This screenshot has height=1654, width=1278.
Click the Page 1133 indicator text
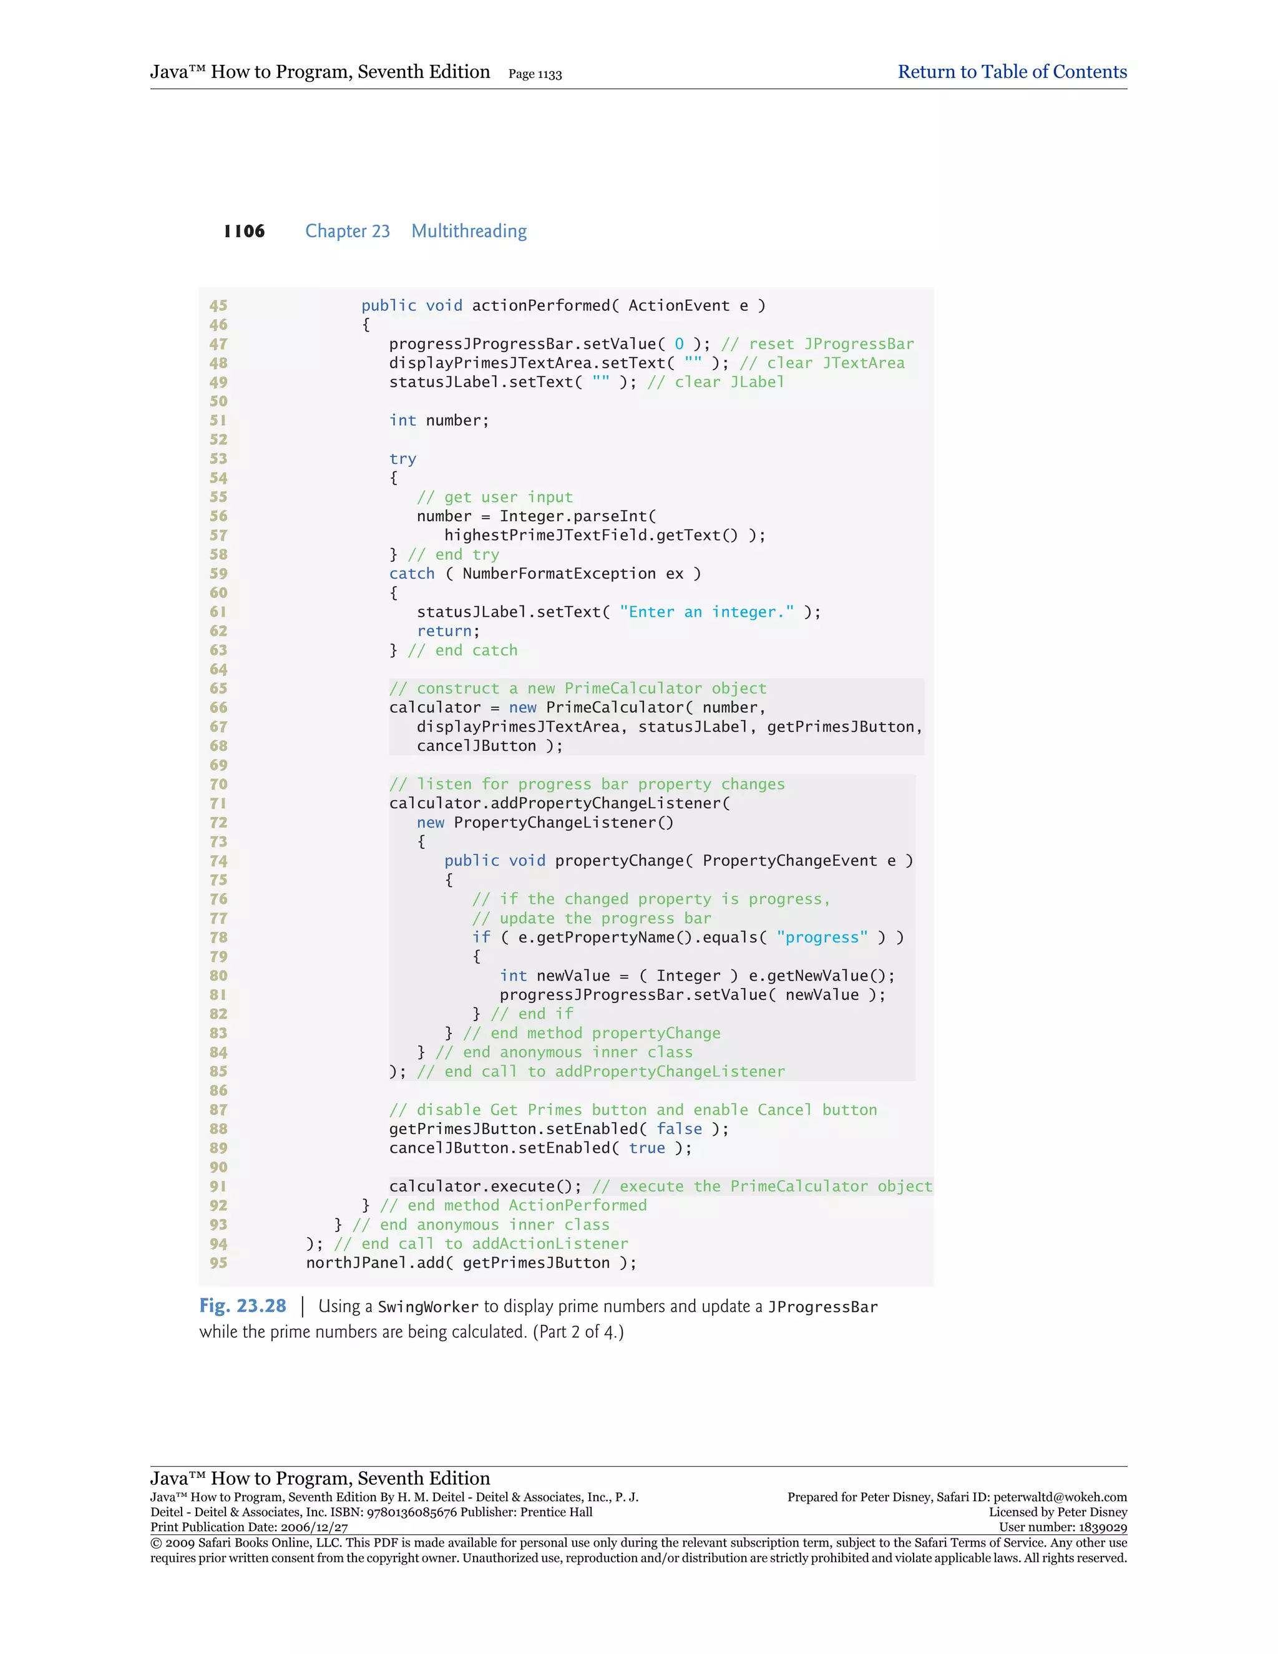coord(535,74)
